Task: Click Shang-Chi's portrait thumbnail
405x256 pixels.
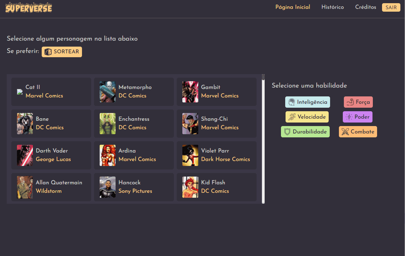Action: 190,124
